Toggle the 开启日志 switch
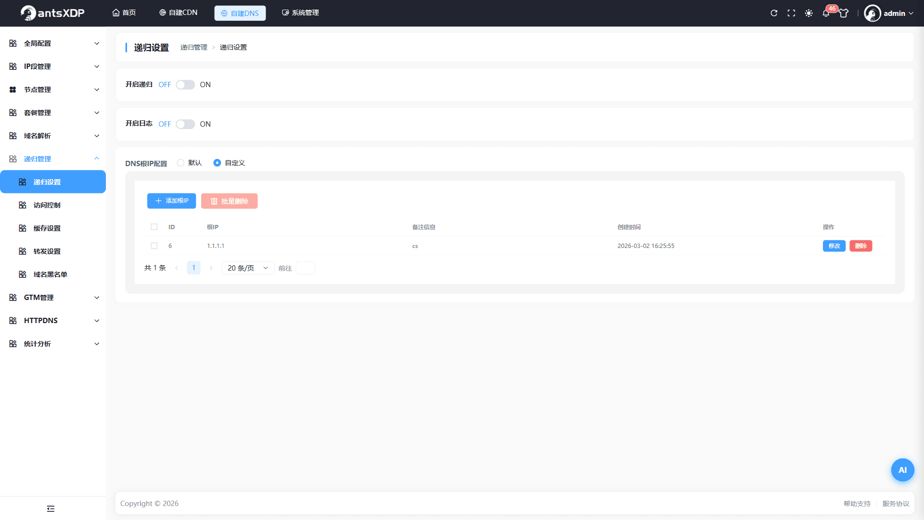Image resolution: width=924 pixels, height=520 pixels. (x=185, y=124)
